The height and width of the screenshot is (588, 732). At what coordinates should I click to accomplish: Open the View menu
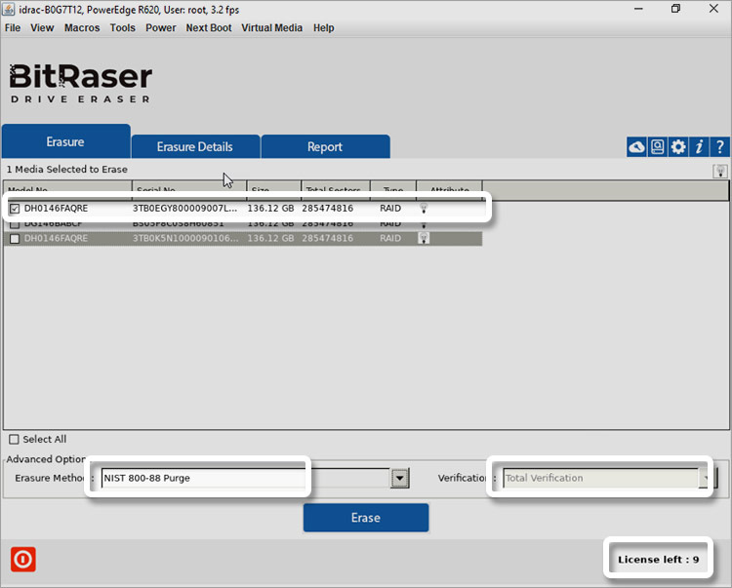click(x=42, y=28)
